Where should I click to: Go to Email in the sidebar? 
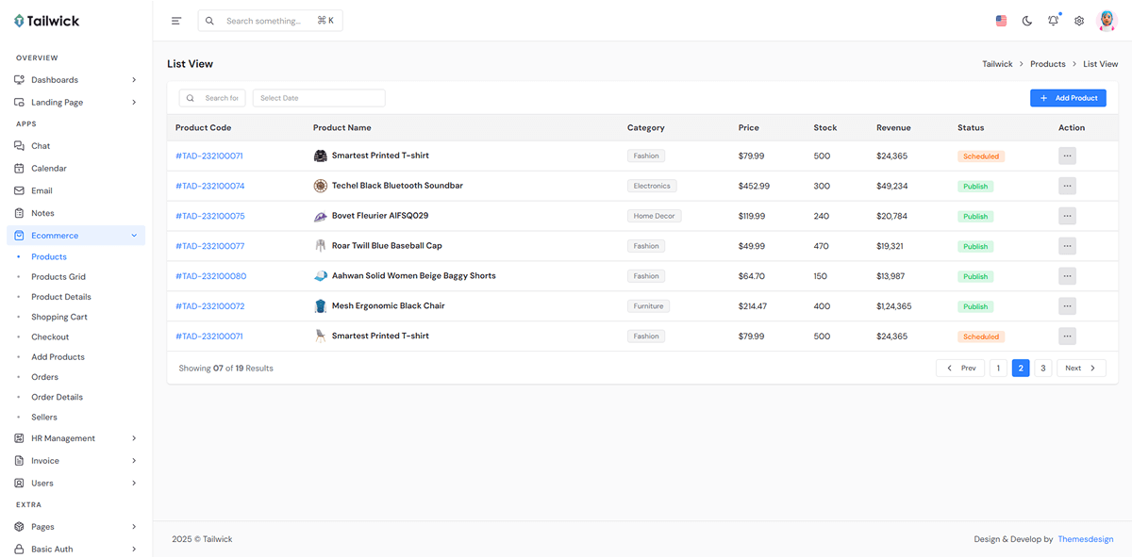(x=42, y=190)
